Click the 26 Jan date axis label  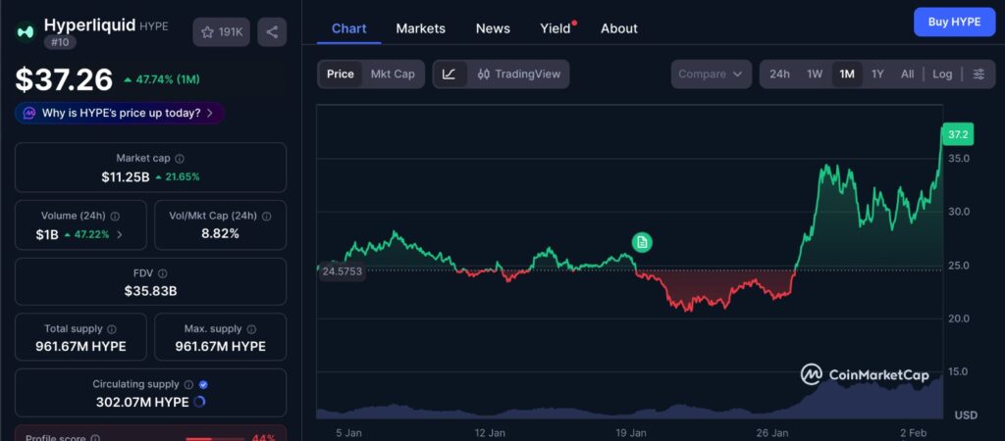(772, 433)
